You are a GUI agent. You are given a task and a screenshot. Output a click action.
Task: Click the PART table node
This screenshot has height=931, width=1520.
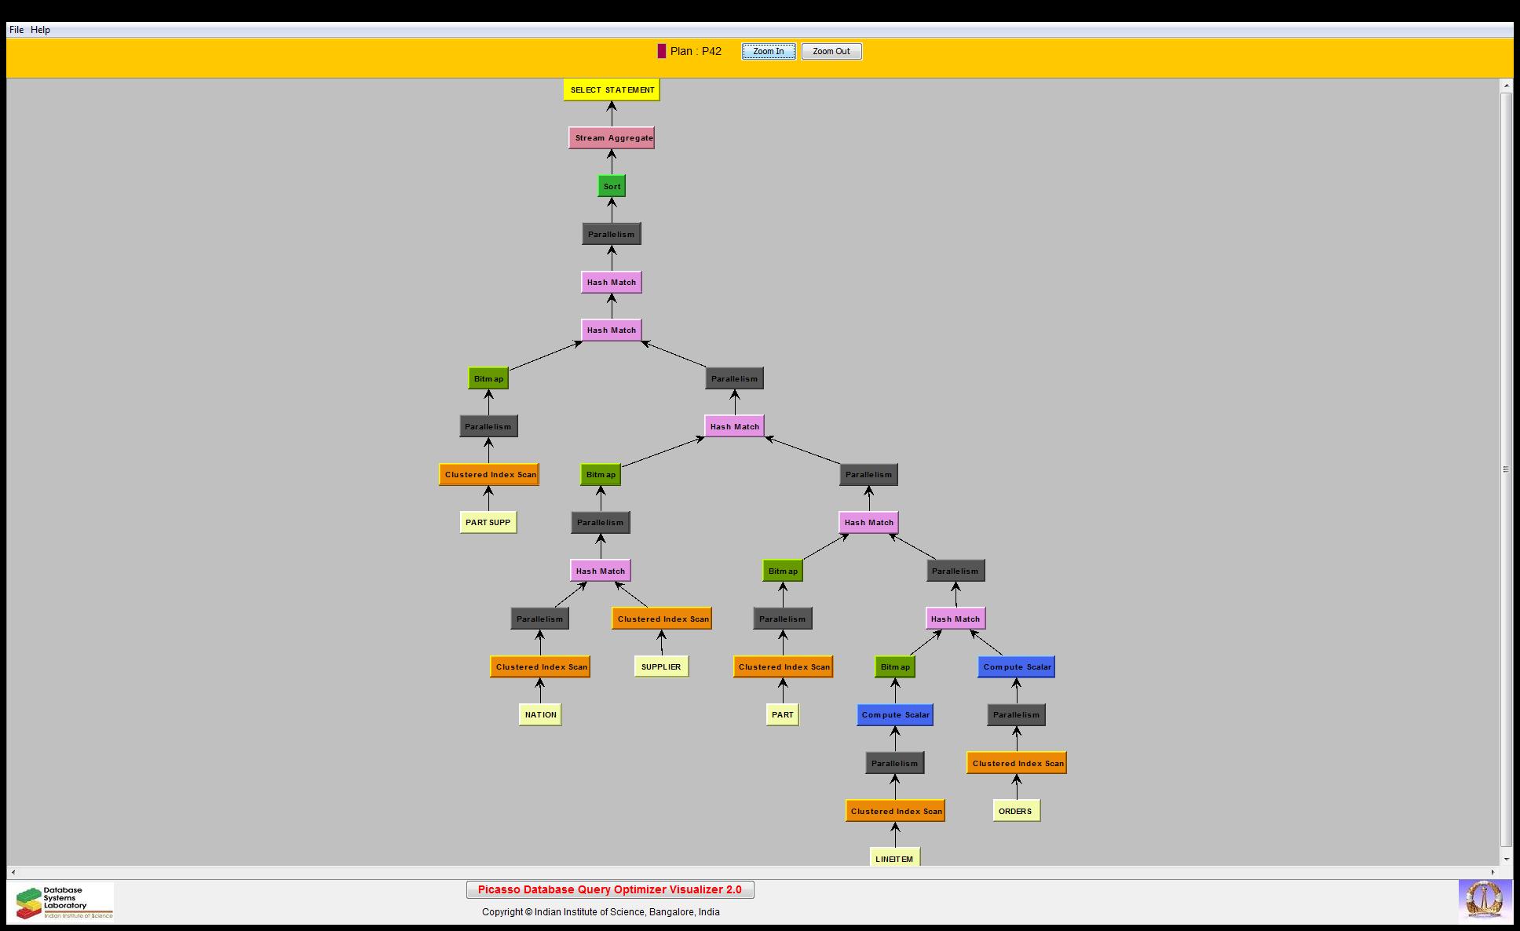click(x=782, y=714)
